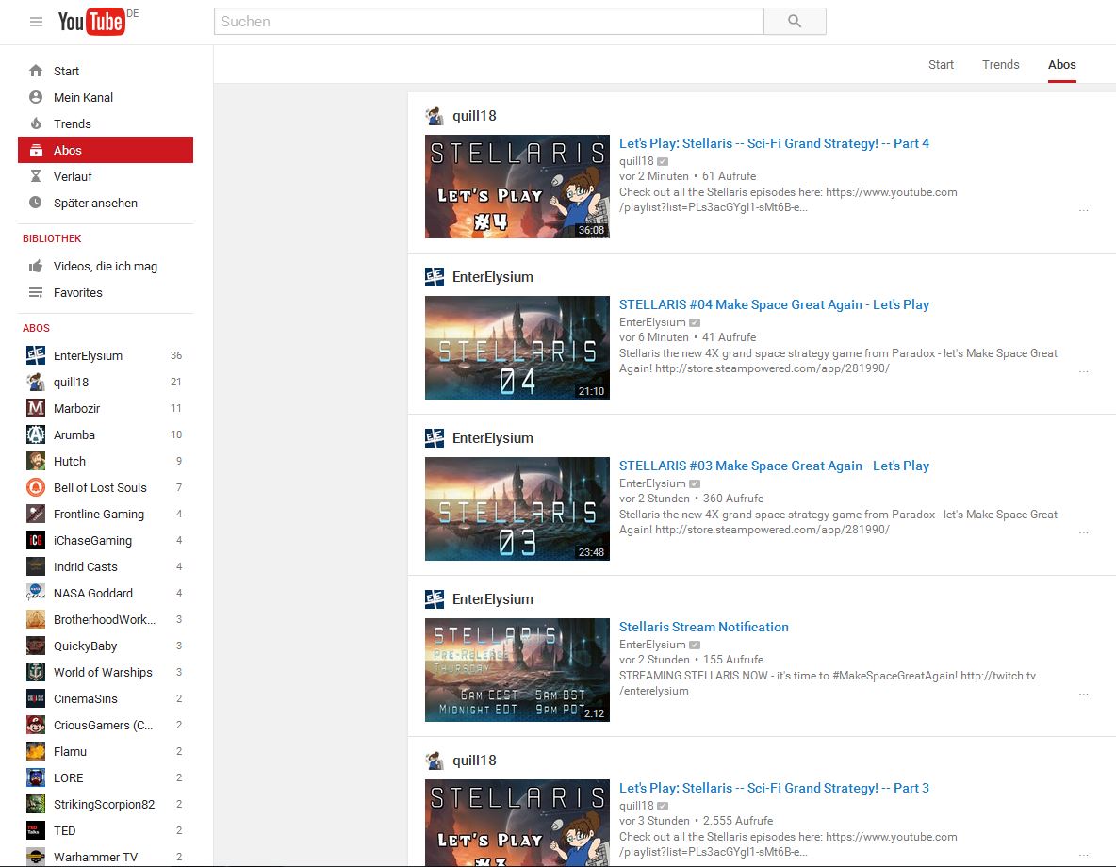Open Start in the sidebar
This screenshot has height=867, width=1116.
(106, 72)
